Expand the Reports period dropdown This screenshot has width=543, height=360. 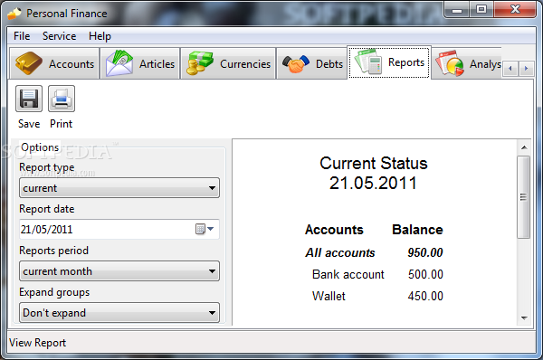(119, 271)
